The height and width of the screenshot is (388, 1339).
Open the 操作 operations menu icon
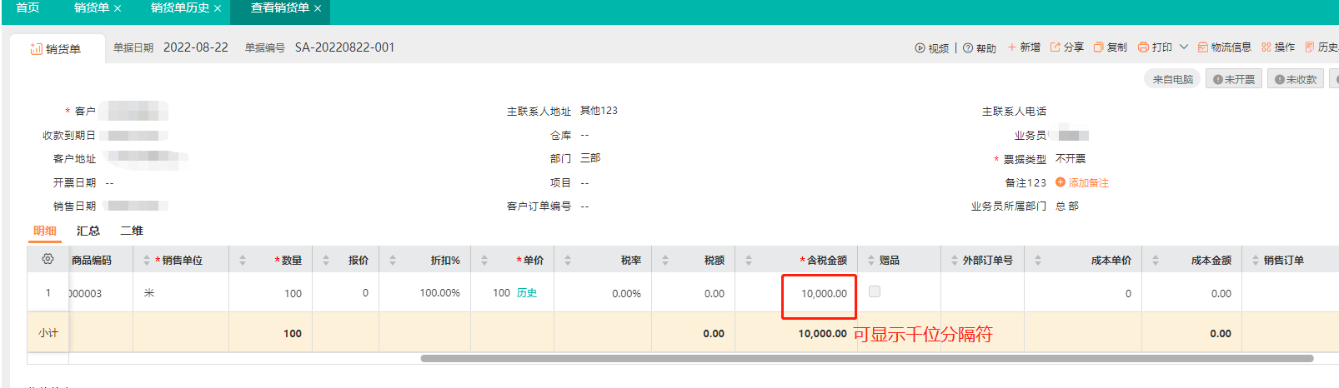click(x=1266, y=47)
